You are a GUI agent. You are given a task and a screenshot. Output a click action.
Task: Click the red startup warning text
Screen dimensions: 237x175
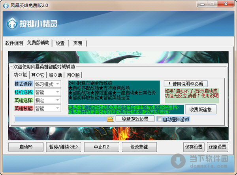(192, 93)
